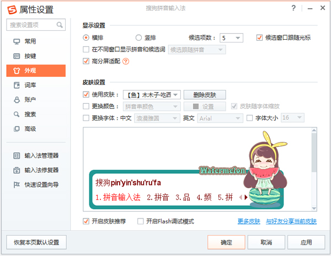Toggle 使用皮肤 checkbox
Image resolution: width=331 pixels, height=256 pixels.
[86, 94]
